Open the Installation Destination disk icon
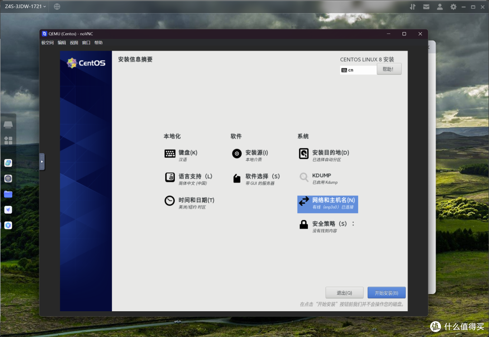Image resolution: width=489 pixels, height=337 pixels. coord(304,154)
